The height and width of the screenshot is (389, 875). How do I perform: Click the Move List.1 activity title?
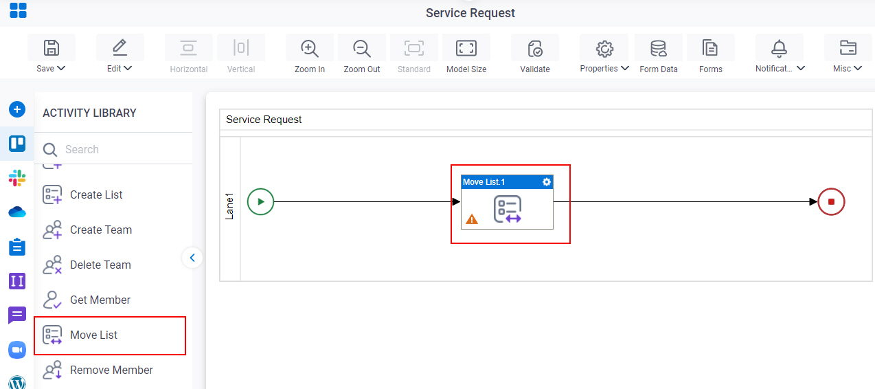484,182
